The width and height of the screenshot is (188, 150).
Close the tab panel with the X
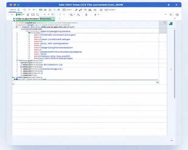pos(175,18)
